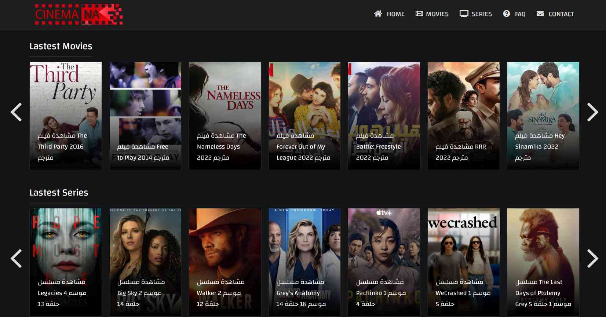The image size is (606, 317).
Task: Open Walker season 2 episode 12 card
Action: click(x=225, y=262)
